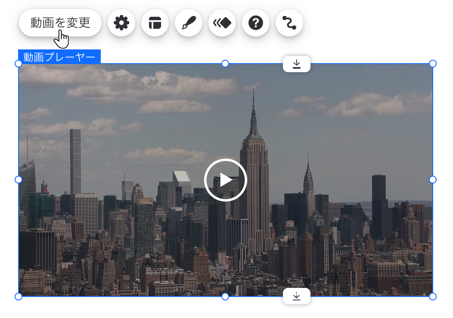453x318 pixels.
Task: Click the bottom-right resize handle
Action: [432, 296]
